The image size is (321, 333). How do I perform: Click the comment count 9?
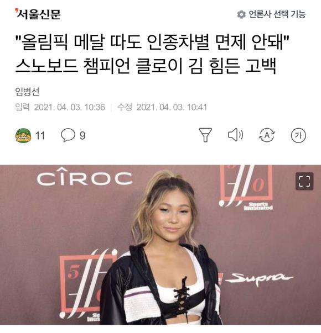click(x=82, y=135)
